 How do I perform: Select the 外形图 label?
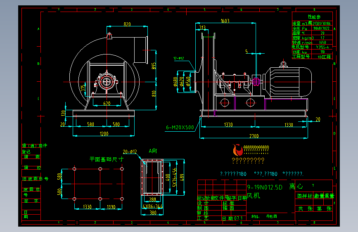pyautogui.click(x=271, y=216)
